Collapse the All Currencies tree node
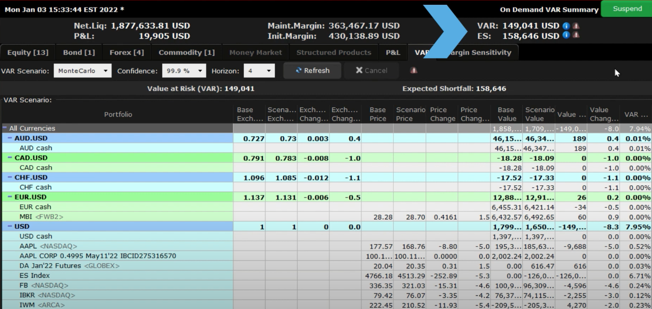This screenshot has width=652, height=309. point(5,128)
